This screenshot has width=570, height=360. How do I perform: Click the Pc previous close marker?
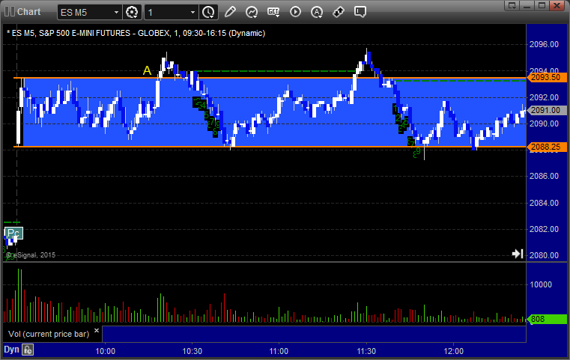pyautogui.click(x=13, y=233)
